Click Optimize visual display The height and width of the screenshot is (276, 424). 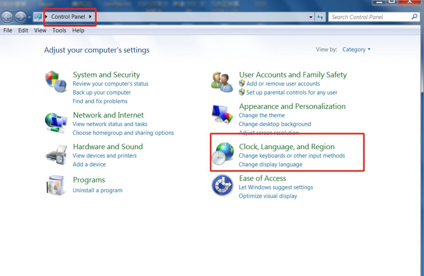tap(268, 196)
